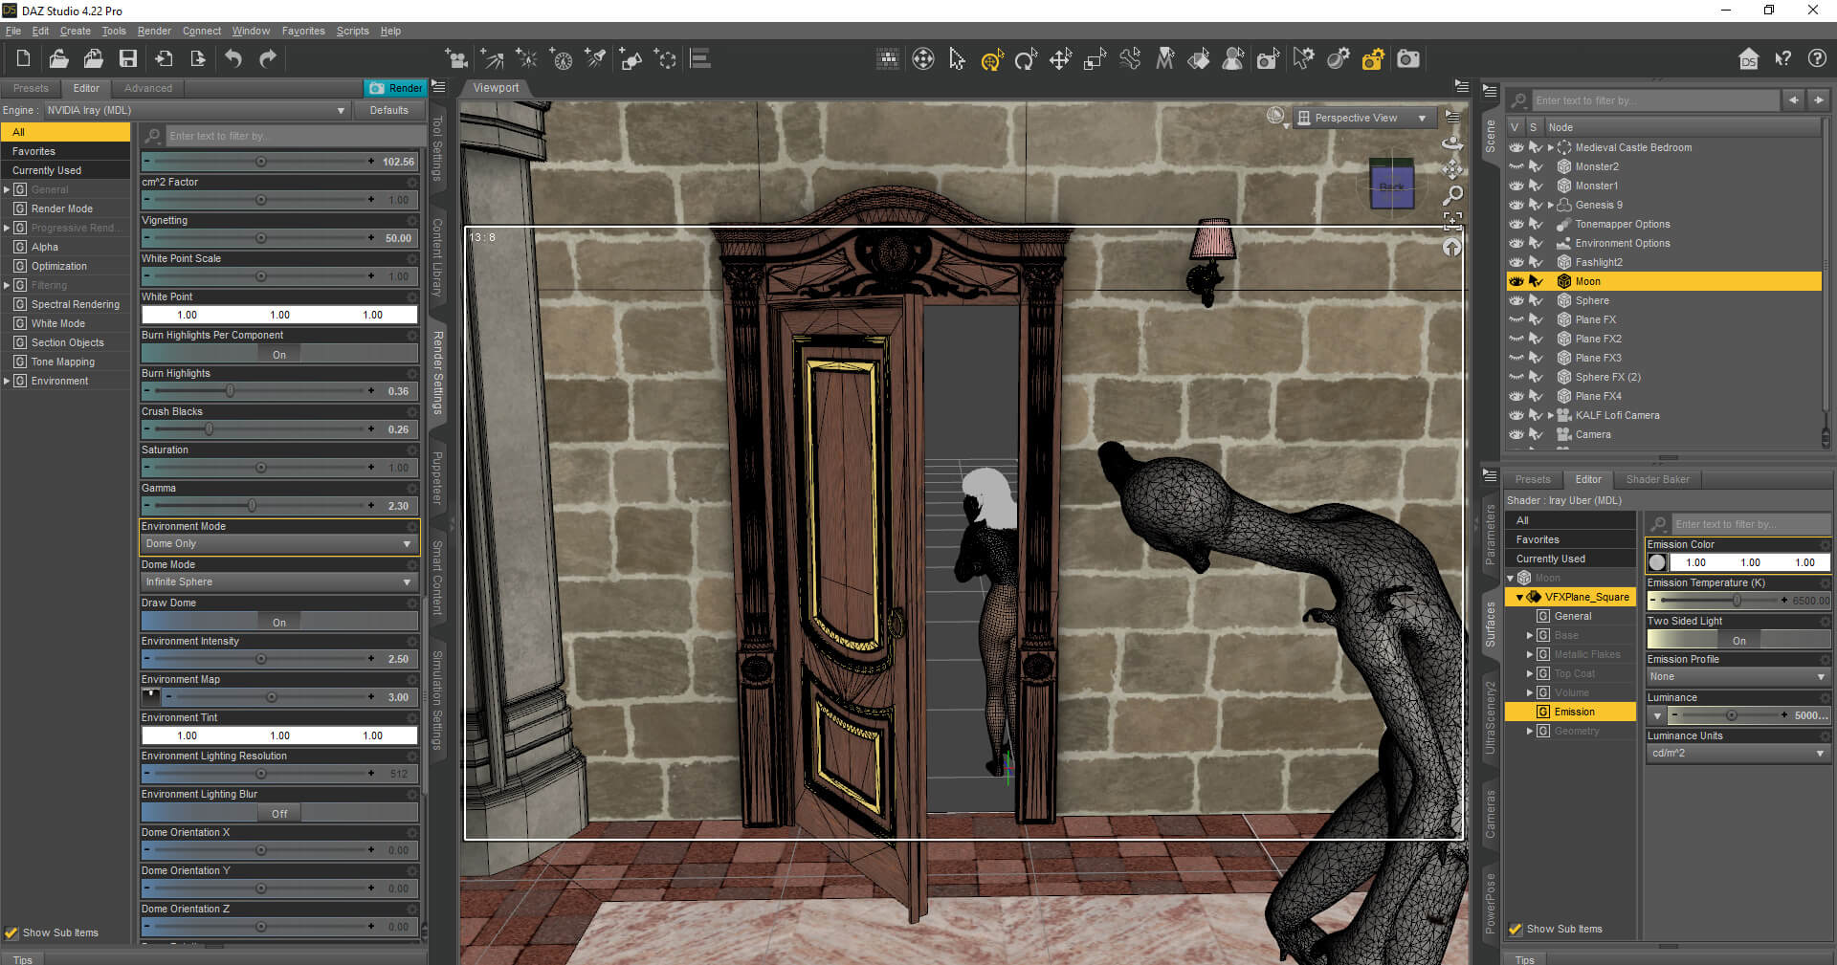Viewport: 1837px width, 965px height.
Task: Open the Perspective View camera dropdown
Action: pyautogui.click(x=1365, y=118)
